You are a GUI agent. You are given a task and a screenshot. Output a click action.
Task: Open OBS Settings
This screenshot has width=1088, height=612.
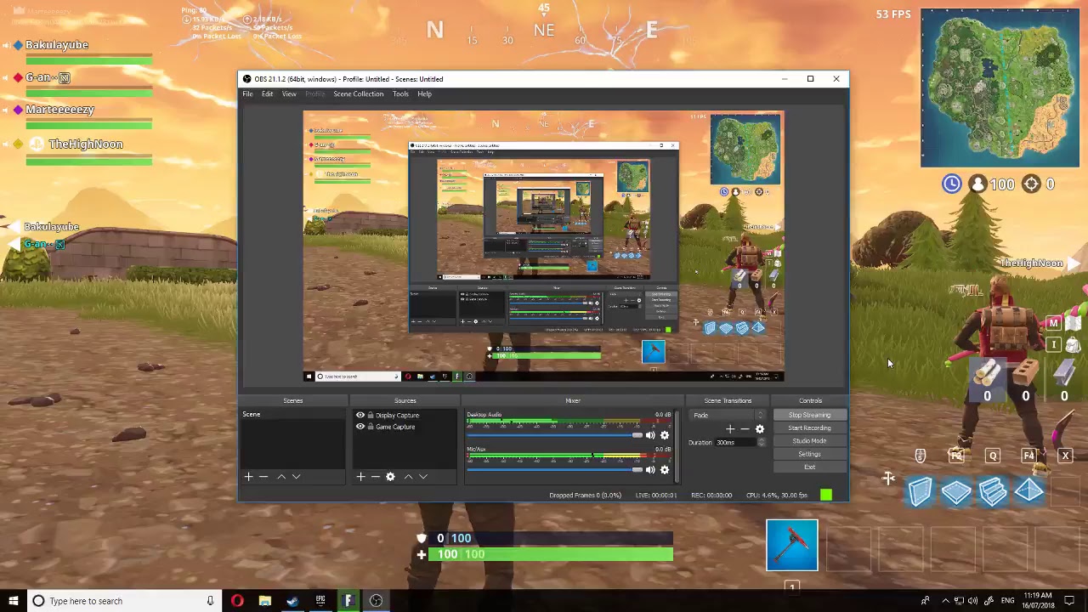click(x=809, y=454)
